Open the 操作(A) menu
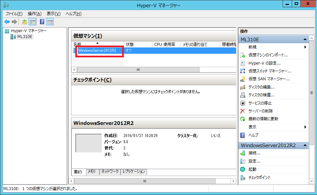The width and height of the screenshot is (317, 195). pyautogui.click(x=35, y=14)
